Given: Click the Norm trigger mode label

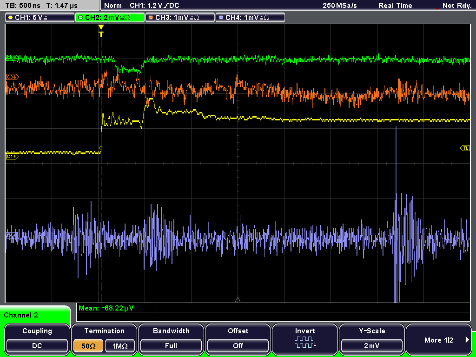Looking at the screenshot, I should coord(112,6).
